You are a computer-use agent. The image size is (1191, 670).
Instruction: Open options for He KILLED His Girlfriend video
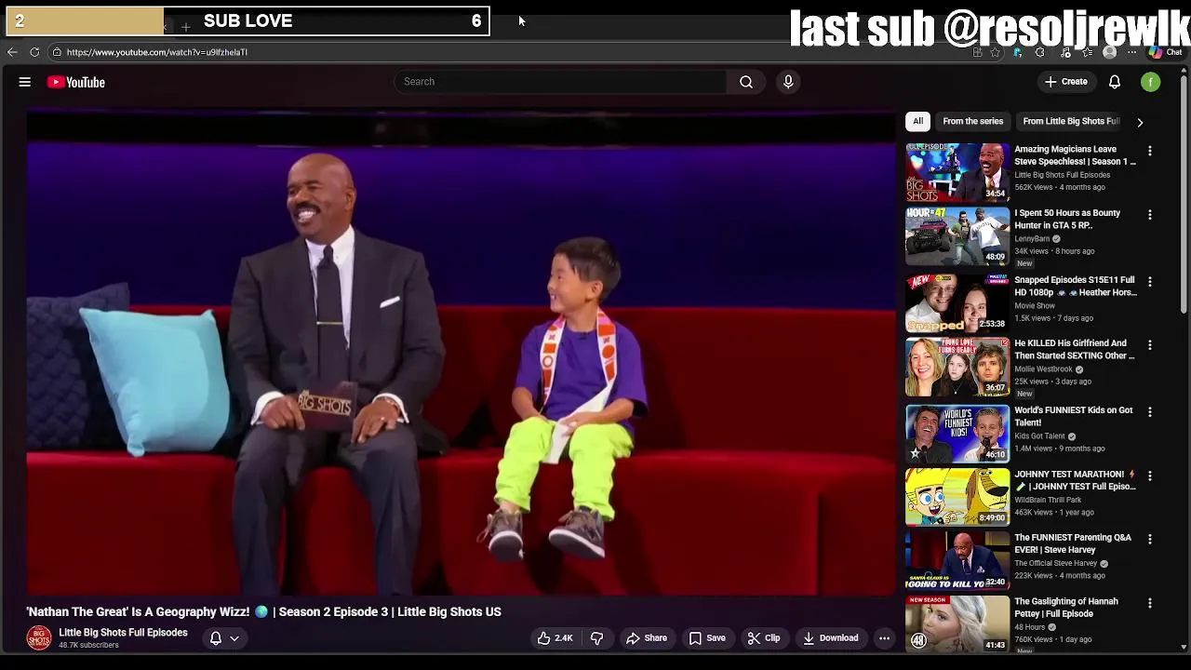pos(1150,345)
